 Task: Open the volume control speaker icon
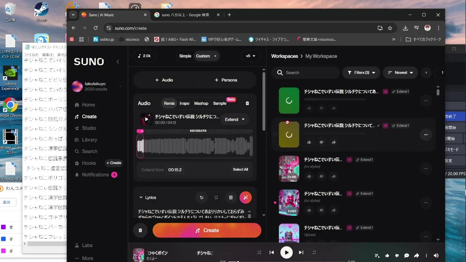point(436,255)
